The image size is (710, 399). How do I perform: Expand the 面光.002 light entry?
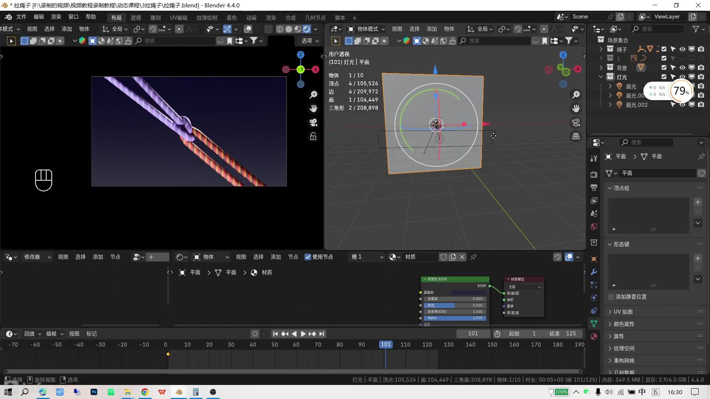click(610, 105)
